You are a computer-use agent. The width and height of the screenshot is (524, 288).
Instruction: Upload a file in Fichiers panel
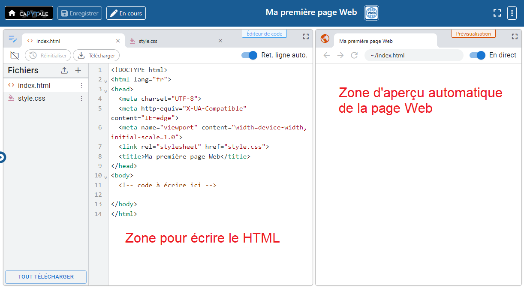64,71
